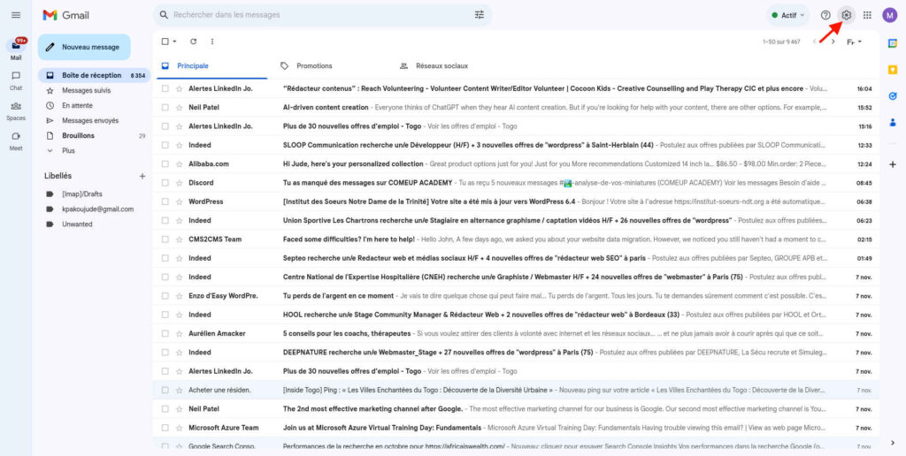Viewport: 906px width, 456px height.
Task: Select Aurélien Amacker email checkbox
Action: [165, 334]
